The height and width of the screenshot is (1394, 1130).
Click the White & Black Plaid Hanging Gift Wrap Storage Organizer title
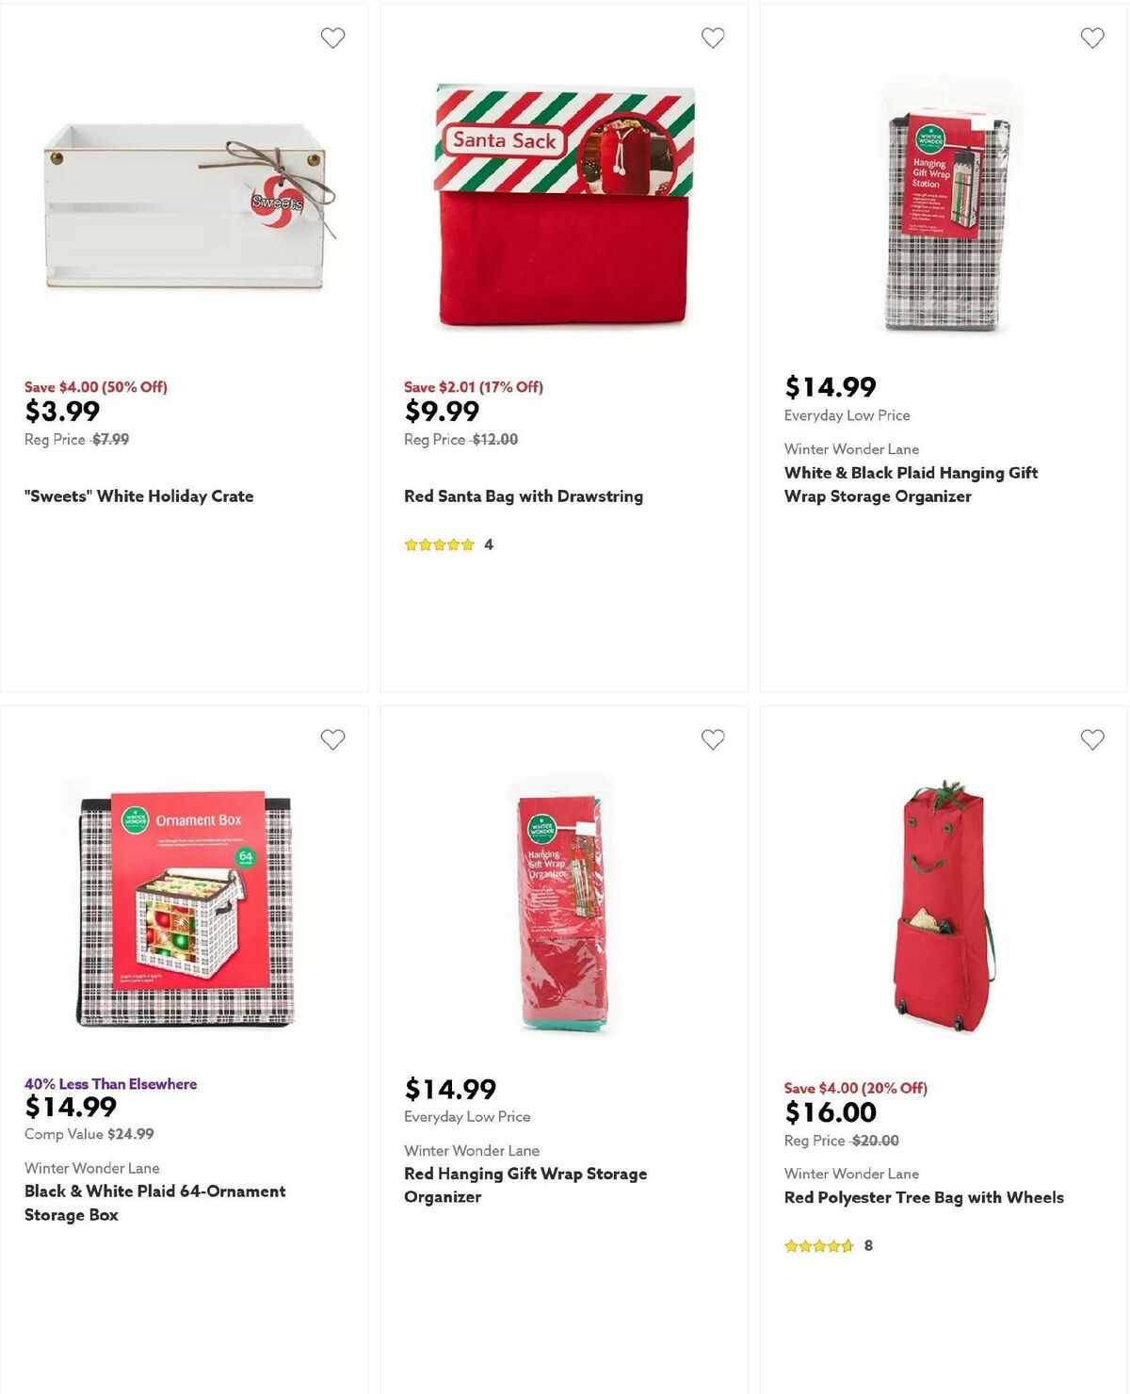911,484
